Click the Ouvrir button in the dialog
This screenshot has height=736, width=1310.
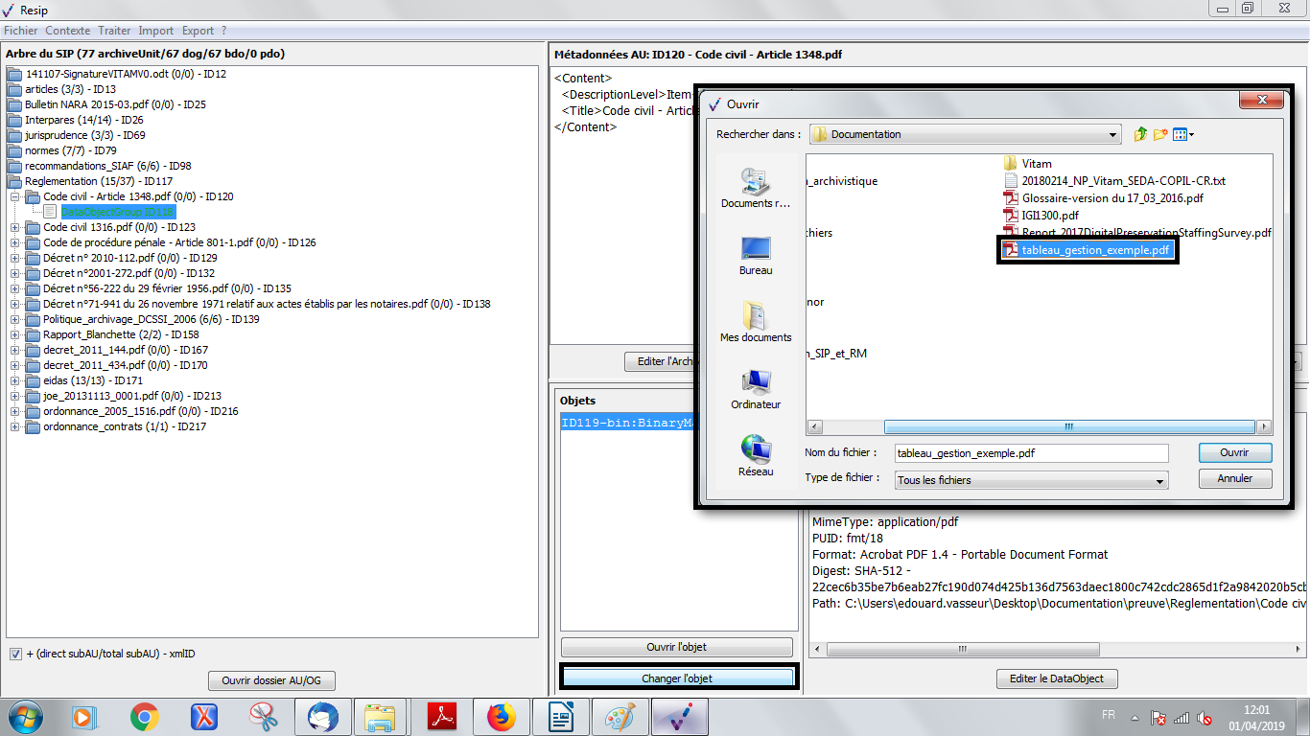pyautogui.click(x=1235, y=452)
